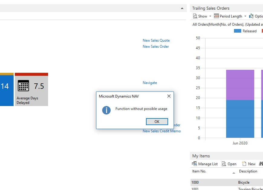Click the Released legend color swatch

click(238, 31)
